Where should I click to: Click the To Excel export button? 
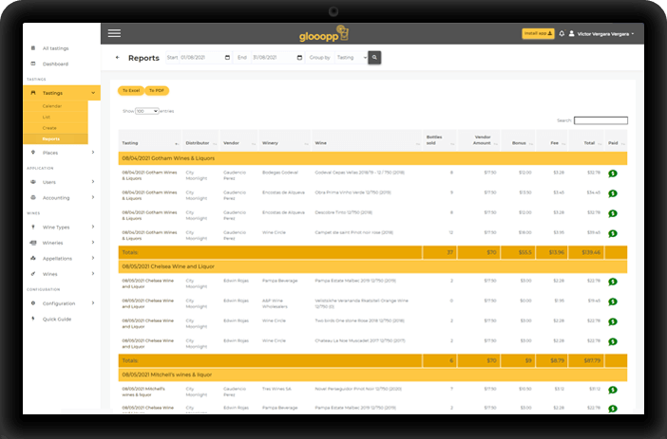(130, 90)
